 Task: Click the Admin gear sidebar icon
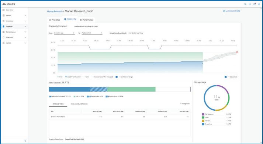4,43
